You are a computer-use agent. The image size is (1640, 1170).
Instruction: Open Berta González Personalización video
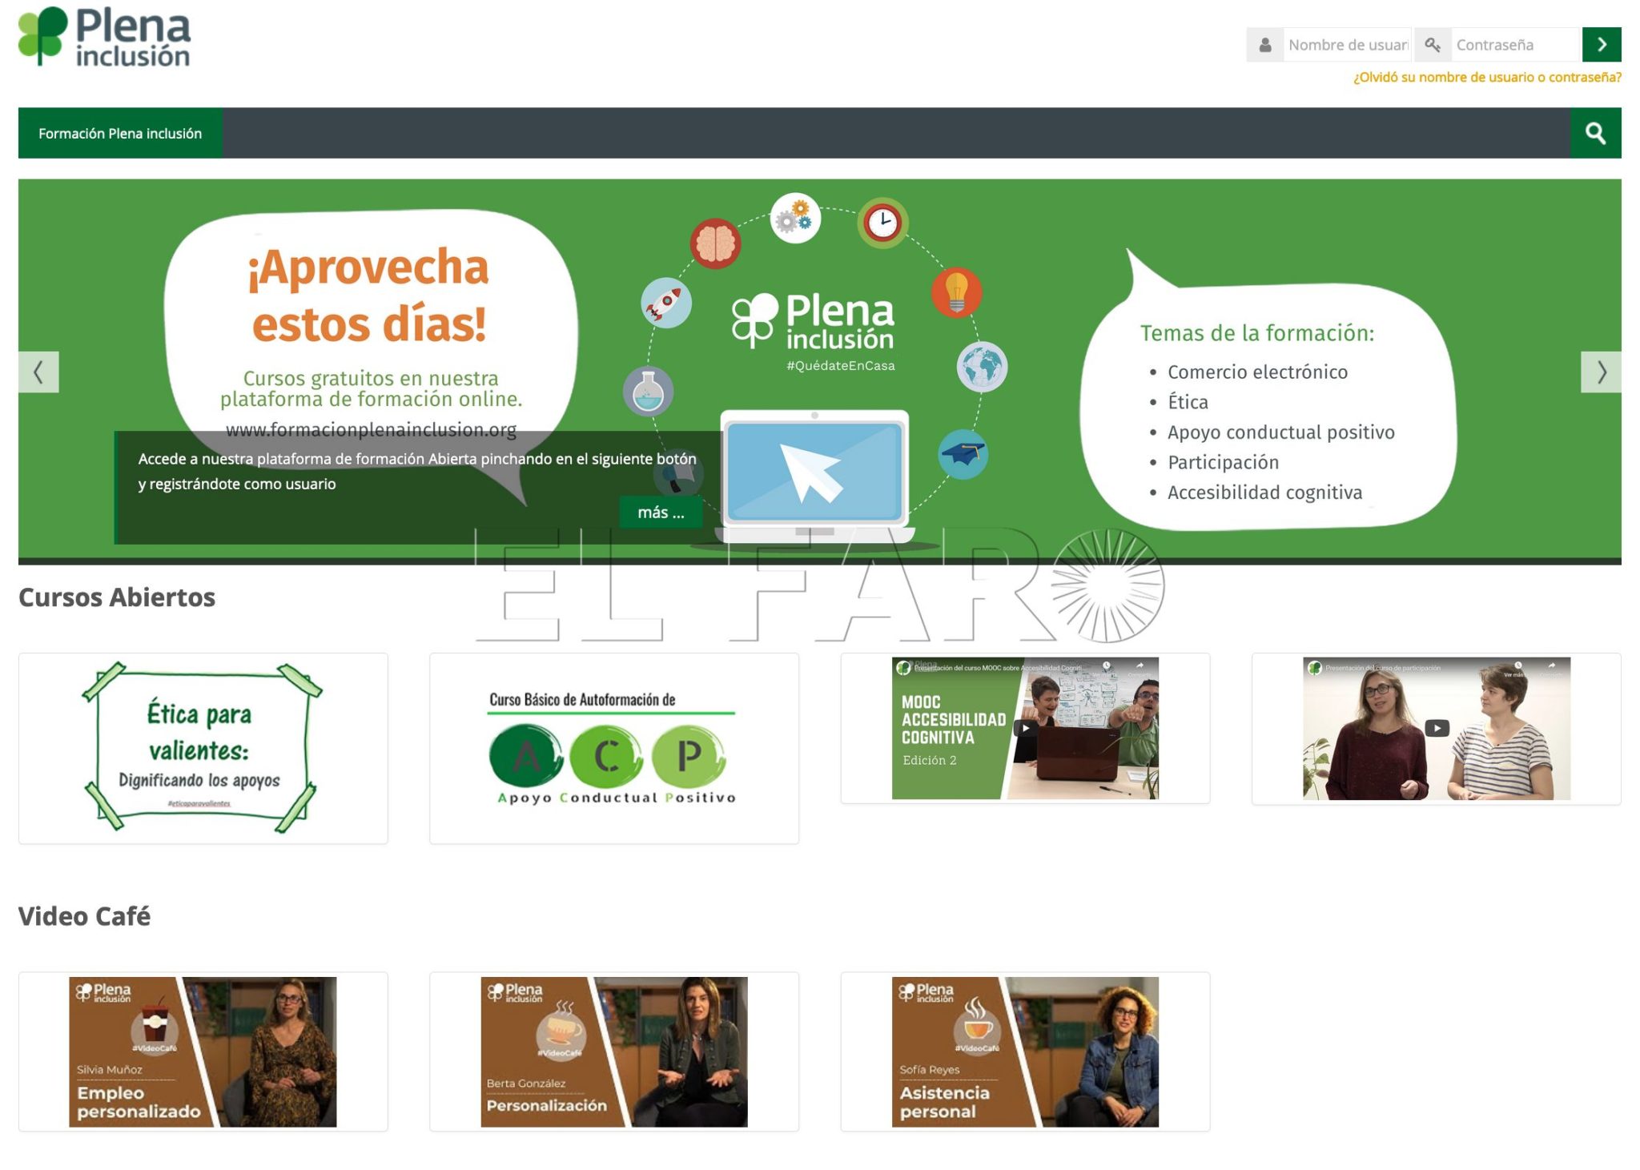coord(614,1051)
